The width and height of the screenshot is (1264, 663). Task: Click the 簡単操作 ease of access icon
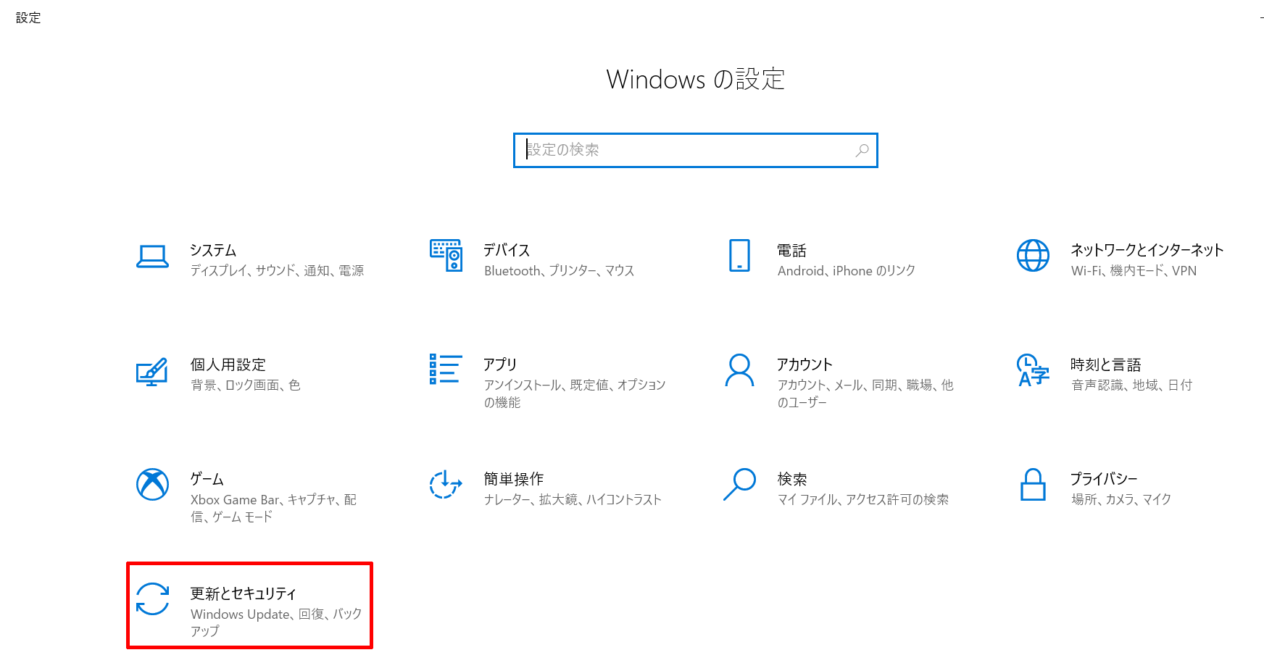tap(446, 484)
